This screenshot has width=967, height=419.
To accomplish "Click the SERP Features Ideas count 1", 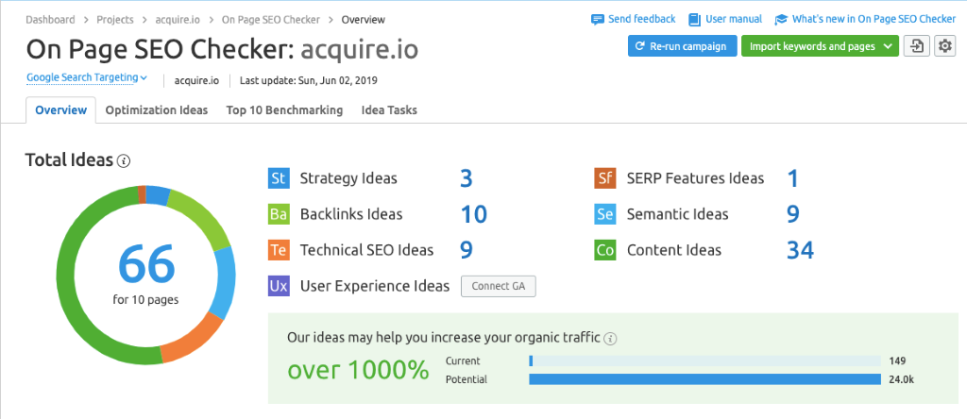I will (792, 178).
